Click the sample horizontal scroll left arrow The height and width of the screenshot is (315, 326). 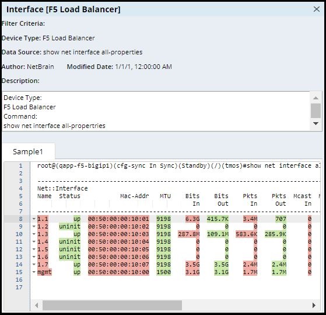[x=36, y=305]
